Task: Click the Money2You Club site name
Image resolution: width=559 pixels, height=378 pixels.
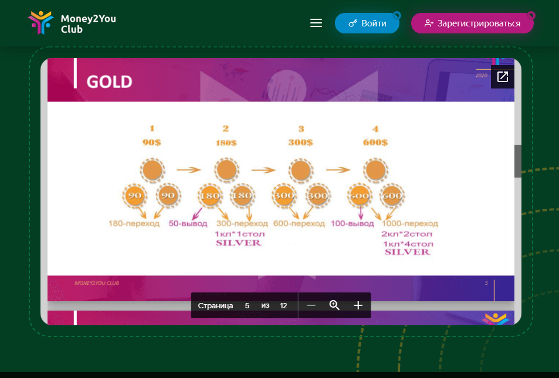Action: (88, 24)
